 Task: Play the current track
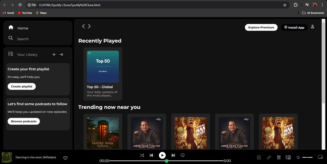162,155
